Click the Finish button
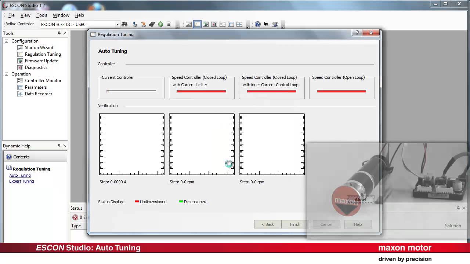 pyautogui.click(x=295, y=224)
